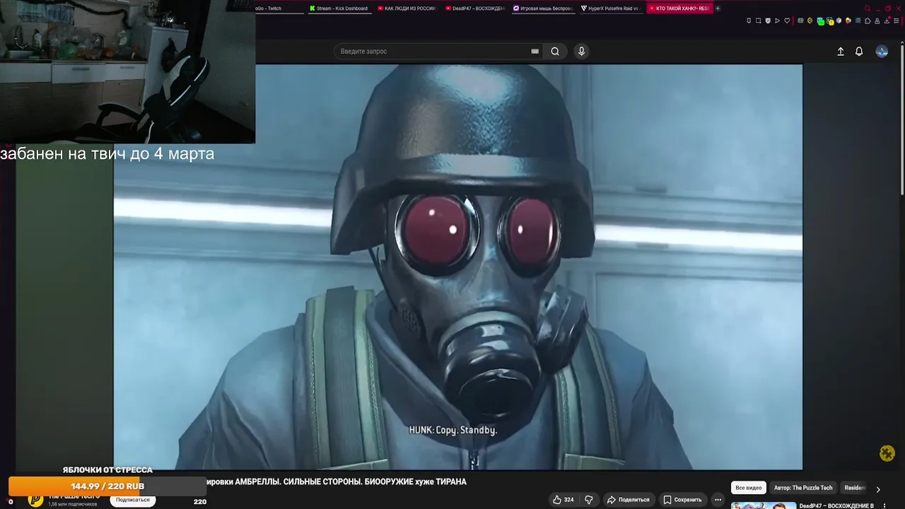Image resolution: width=905 pixels, height=509 pixels.
Task: Start voice search with the microphone icon
Action: click(581, 51)
